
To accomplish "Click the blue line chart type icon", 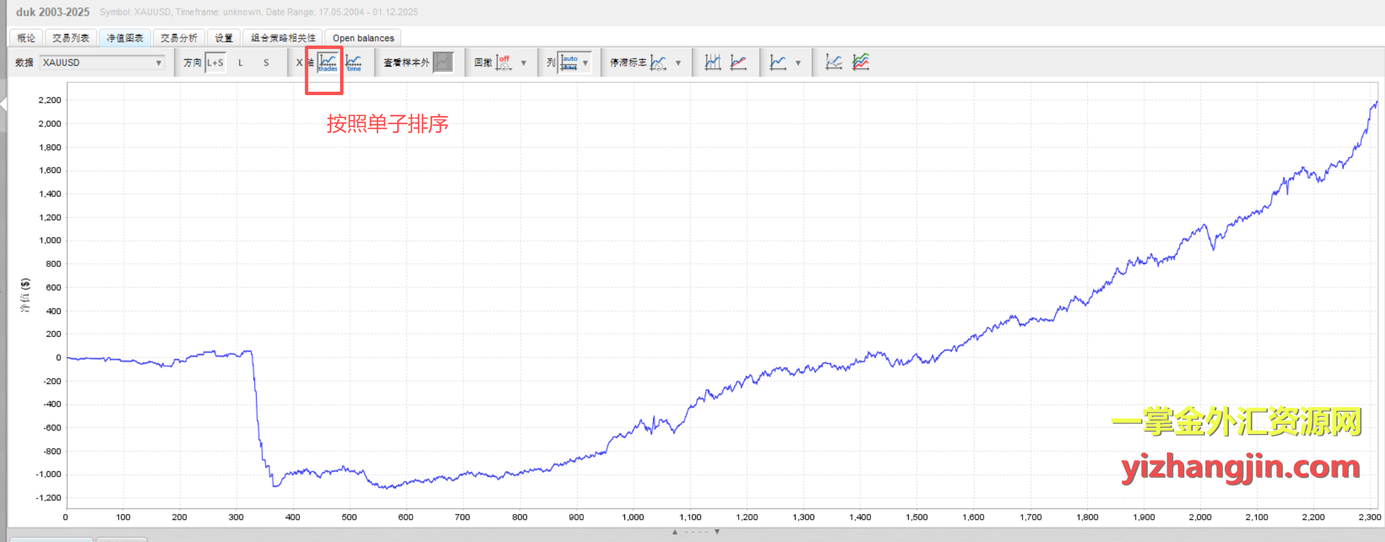I will (x=778, y=62).
